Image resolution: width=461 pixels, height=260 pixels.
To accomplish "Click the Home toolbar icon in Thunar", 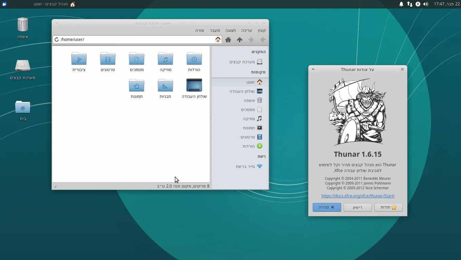I will [x=228, y=40].
